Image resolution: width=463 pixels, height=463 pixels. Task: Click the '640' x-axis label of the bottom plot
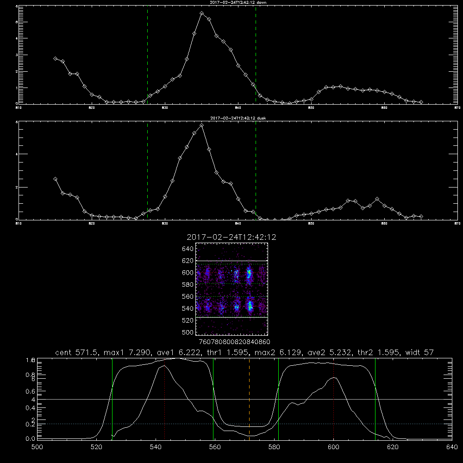point(452,447)
